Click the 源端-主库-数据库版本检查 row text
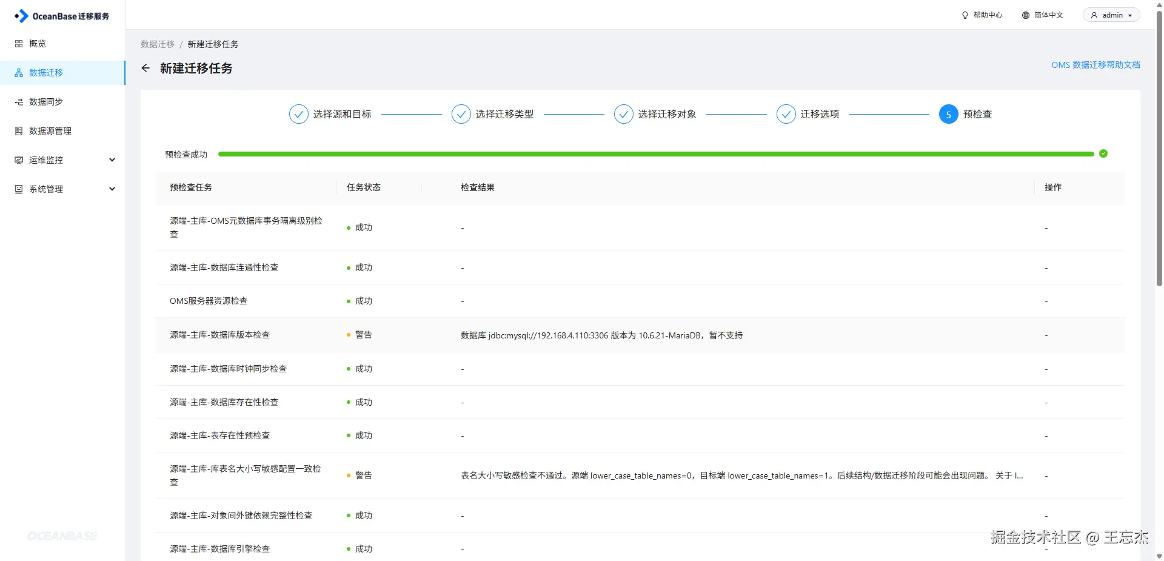This screenshot has height=561, width=1164. pyautogui.click(x=220, y=335)
